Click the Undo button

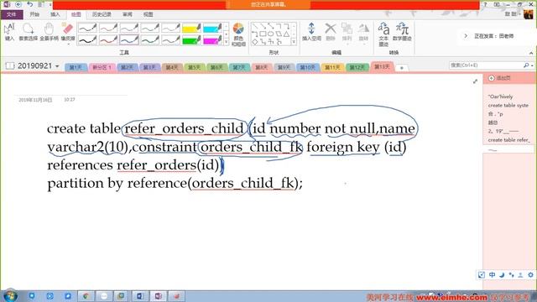[30, 4]
